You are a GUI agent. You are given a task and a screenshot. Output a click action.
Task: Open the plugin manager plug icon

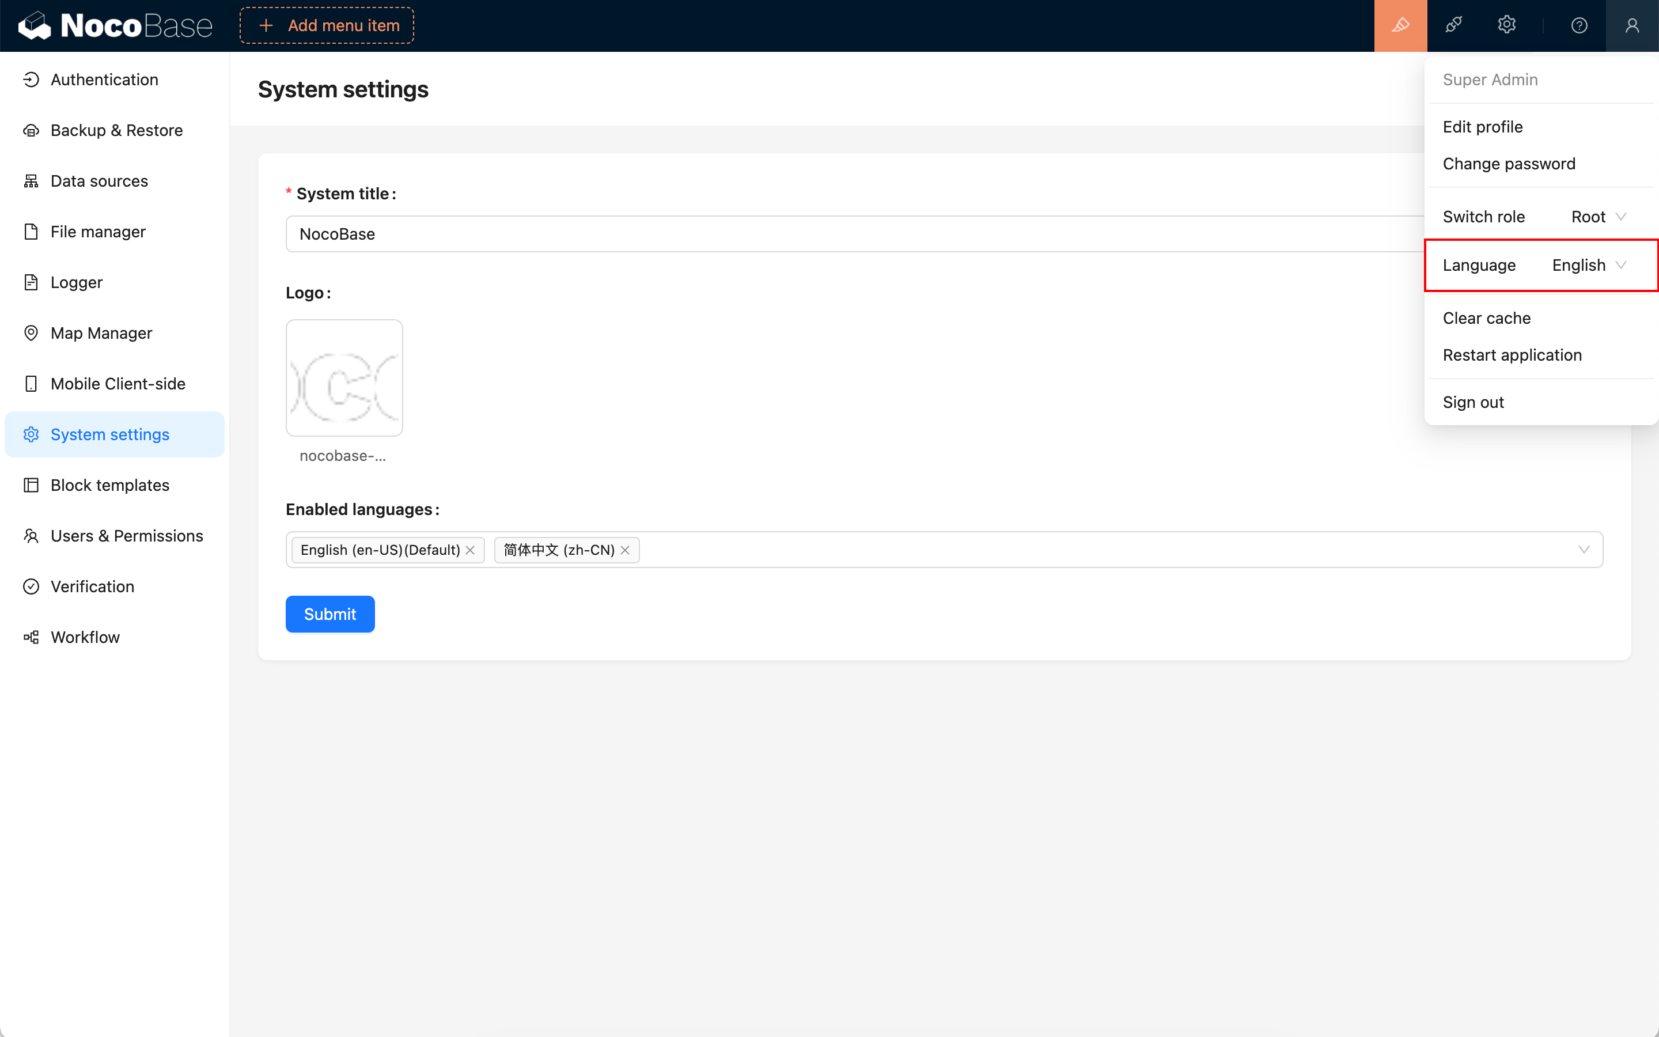click(1453, 25)
